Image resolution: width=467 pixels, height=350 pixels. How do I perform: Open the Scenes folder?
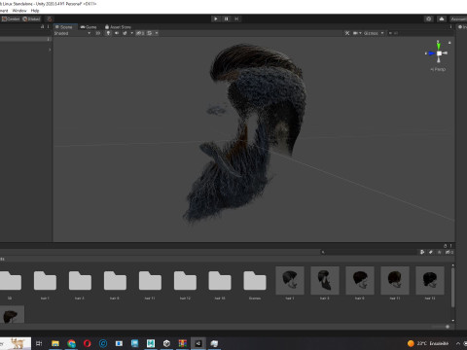[255, 281]
